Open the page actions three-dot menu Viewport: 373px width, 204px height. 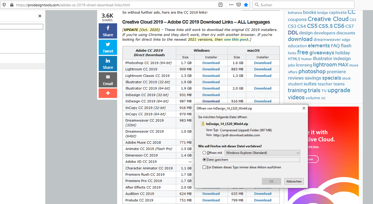click(231, 5)
